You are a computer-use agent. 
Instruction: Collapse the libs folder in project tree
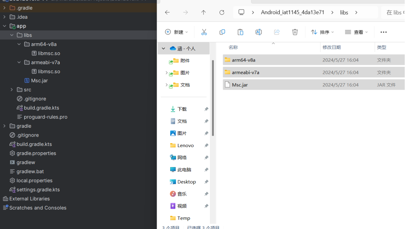(x=12, y=35)
